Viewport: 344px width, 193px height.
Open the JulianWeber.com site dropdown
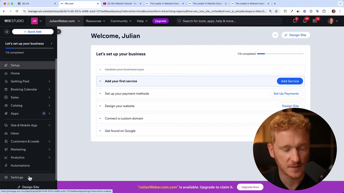(x=64, y=21)
